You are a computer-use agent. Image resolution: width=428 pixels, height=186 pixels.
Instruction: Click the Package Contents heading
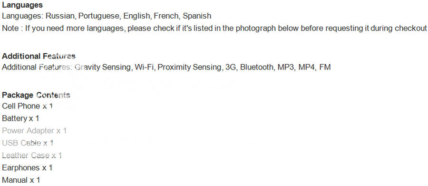[36, 95]
